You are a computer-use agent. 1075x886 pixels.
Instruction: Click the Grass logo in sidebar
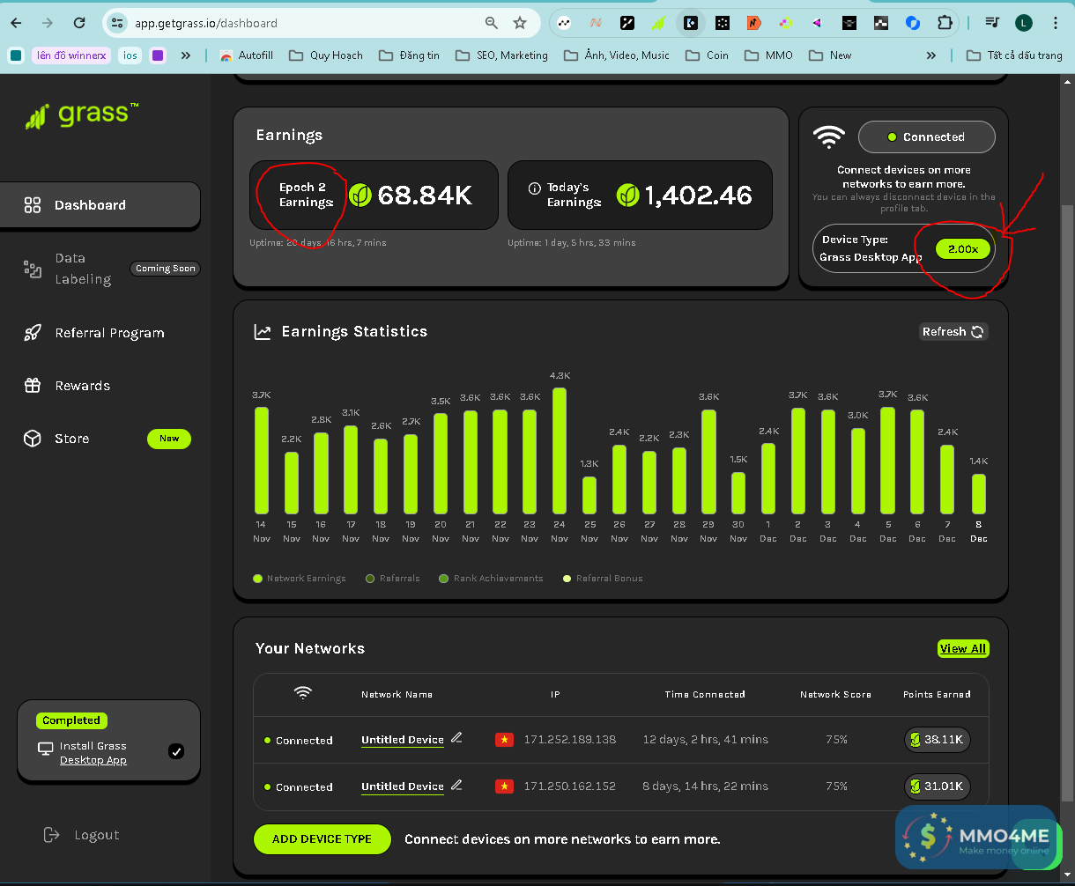(81, 115)
